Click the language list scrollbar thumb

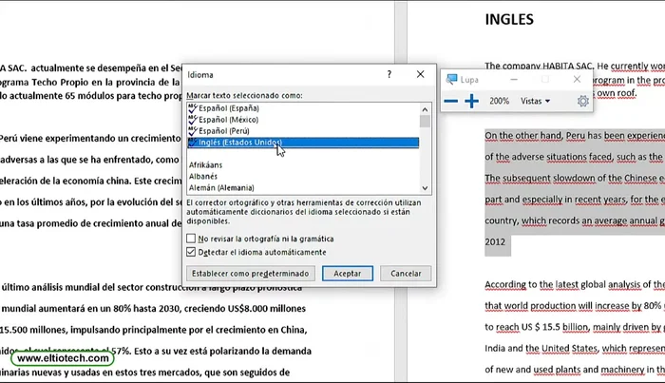(x=425, y=122)
